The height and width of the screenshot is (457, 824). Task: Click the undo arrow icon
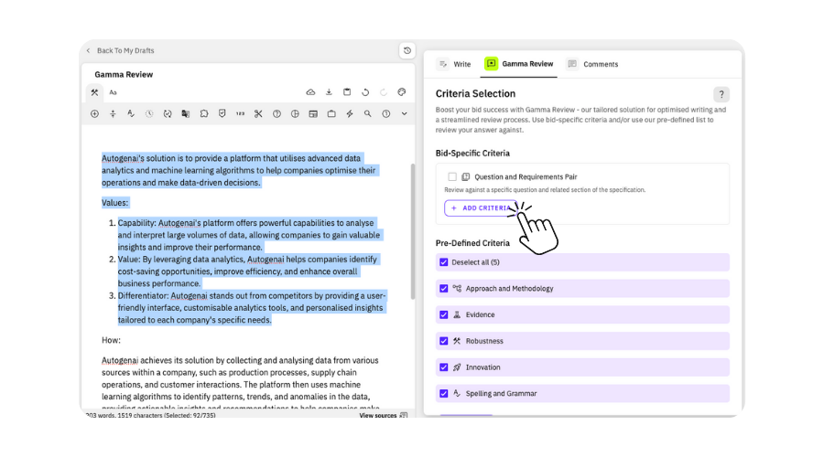pyautogui.click(x=365, y=92)
